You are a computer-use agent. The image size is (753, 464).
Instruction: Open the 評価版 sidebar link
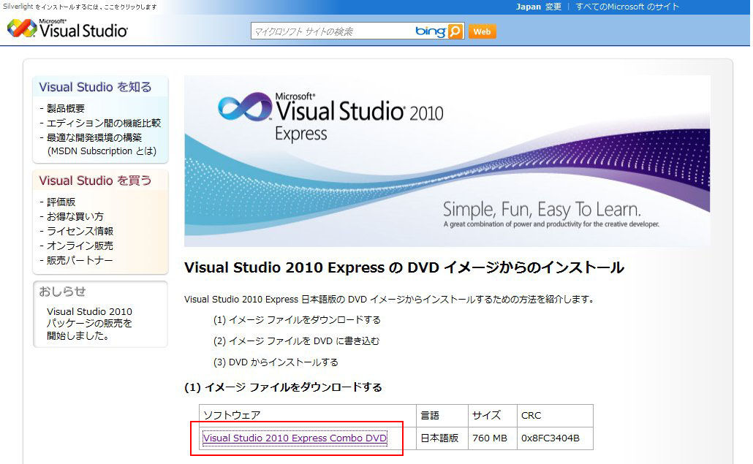[61, 202]
